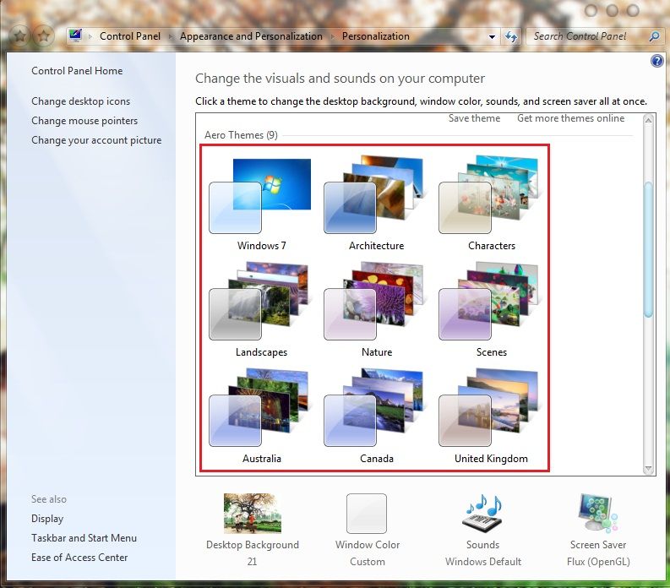Open Sounds settings icon
This screenshot has height=588, width=670.
pos(482,513)
